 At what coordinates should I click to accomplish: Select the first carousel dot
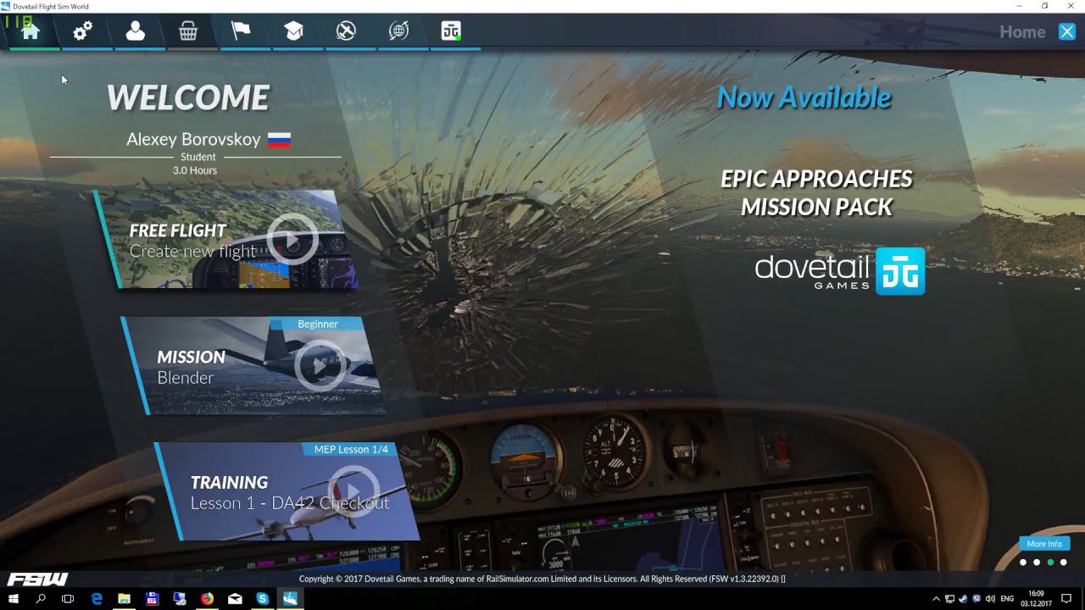pyautogui.click(x=1023, y=563)
